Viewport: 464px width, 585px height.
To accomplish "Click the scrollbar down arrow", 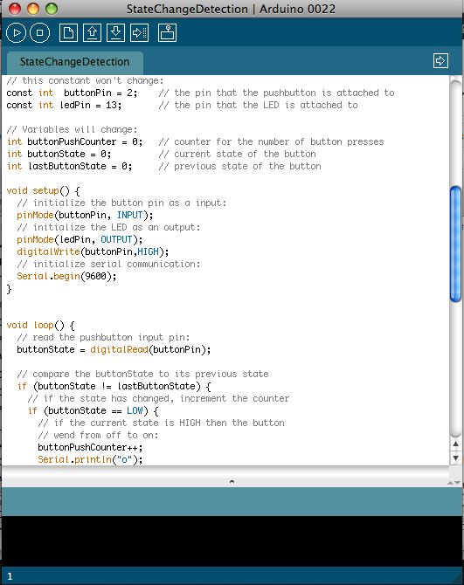I will [x=456, y=458].
